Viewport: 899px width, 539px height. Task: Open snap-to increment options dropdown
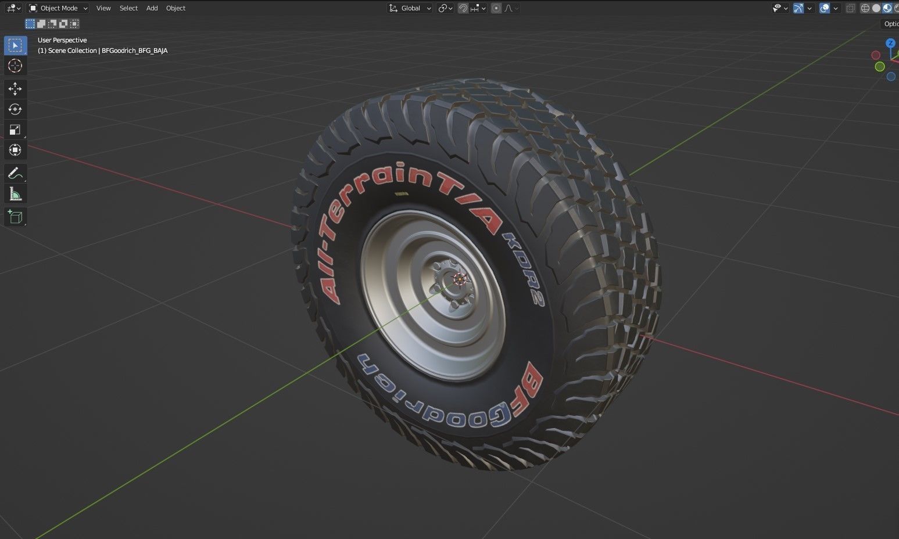pyautogui.click(x=478, y=8)
